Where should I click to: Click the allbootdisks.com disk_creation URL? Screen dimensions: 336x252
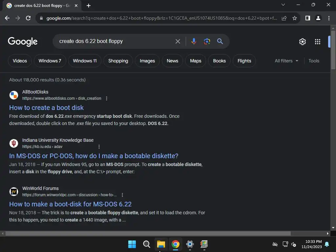pyautogui.click(x=62, y=98)
